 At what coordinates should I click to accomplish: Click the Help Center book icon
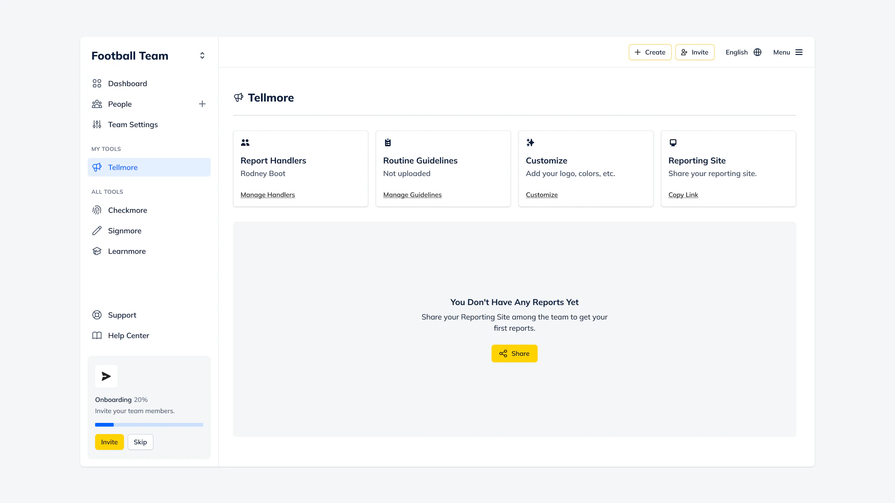pos(97,335)
